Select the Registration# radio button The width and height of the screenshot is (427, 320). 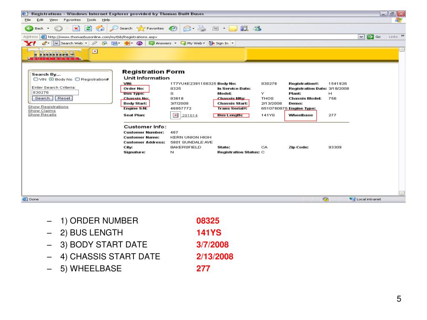click(78, 80)
